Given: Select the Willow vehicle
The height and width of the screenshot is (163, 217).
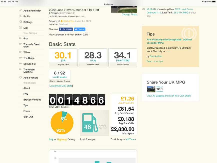Looking at the screenshot, I should click(x=27, y=52).
